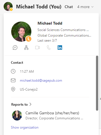This screenshot has width=101, height=135.
Task: Click the profile card vertical scrollbar
Action: tap(97, 83)
